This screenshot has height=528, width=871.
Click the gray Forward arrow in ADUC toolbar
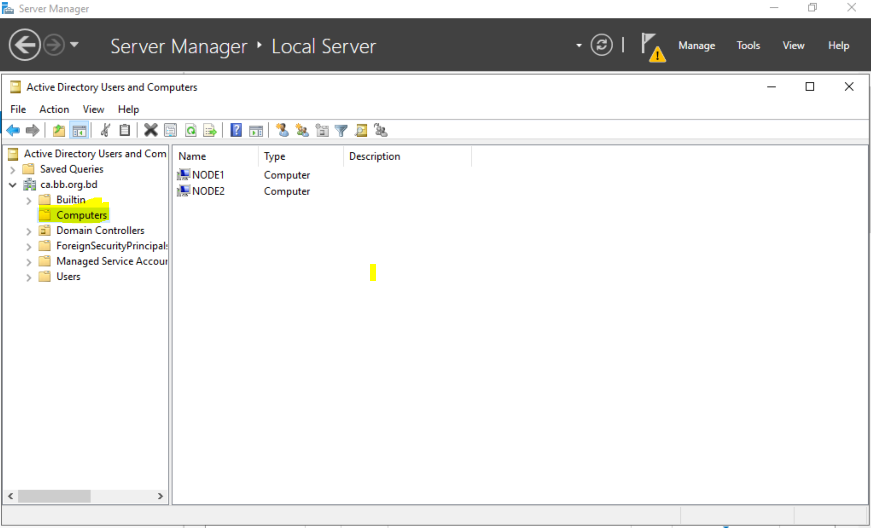point(32,131)
